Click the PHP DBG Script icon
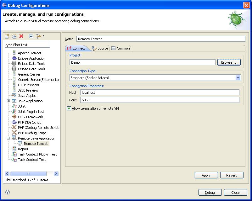The width and height of the screenshot is (252, 201). 14,122
